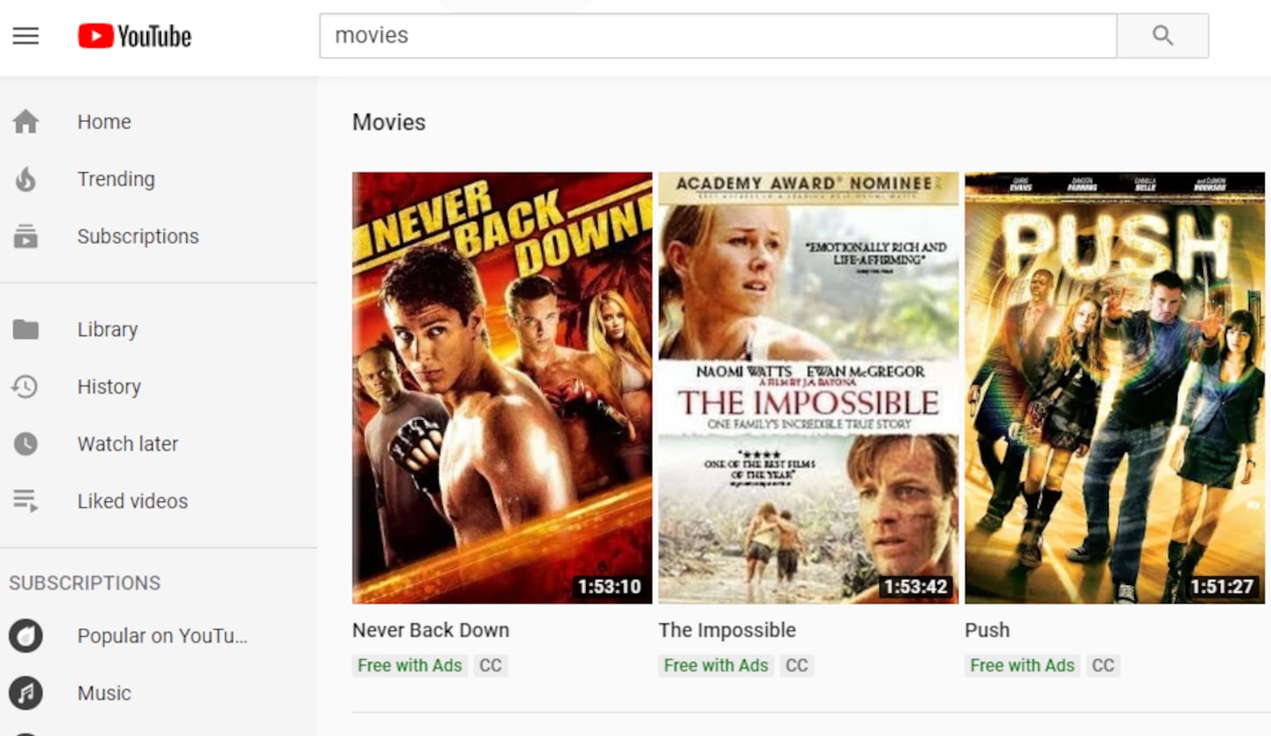
Task: Click the History clock-arrow icon
Action: pyautogui.click(x=26, y=387)
